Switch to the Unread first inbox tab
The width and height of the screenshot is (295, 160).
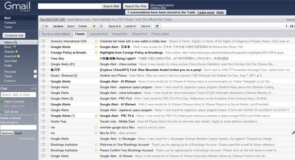(x=120, y=34)
